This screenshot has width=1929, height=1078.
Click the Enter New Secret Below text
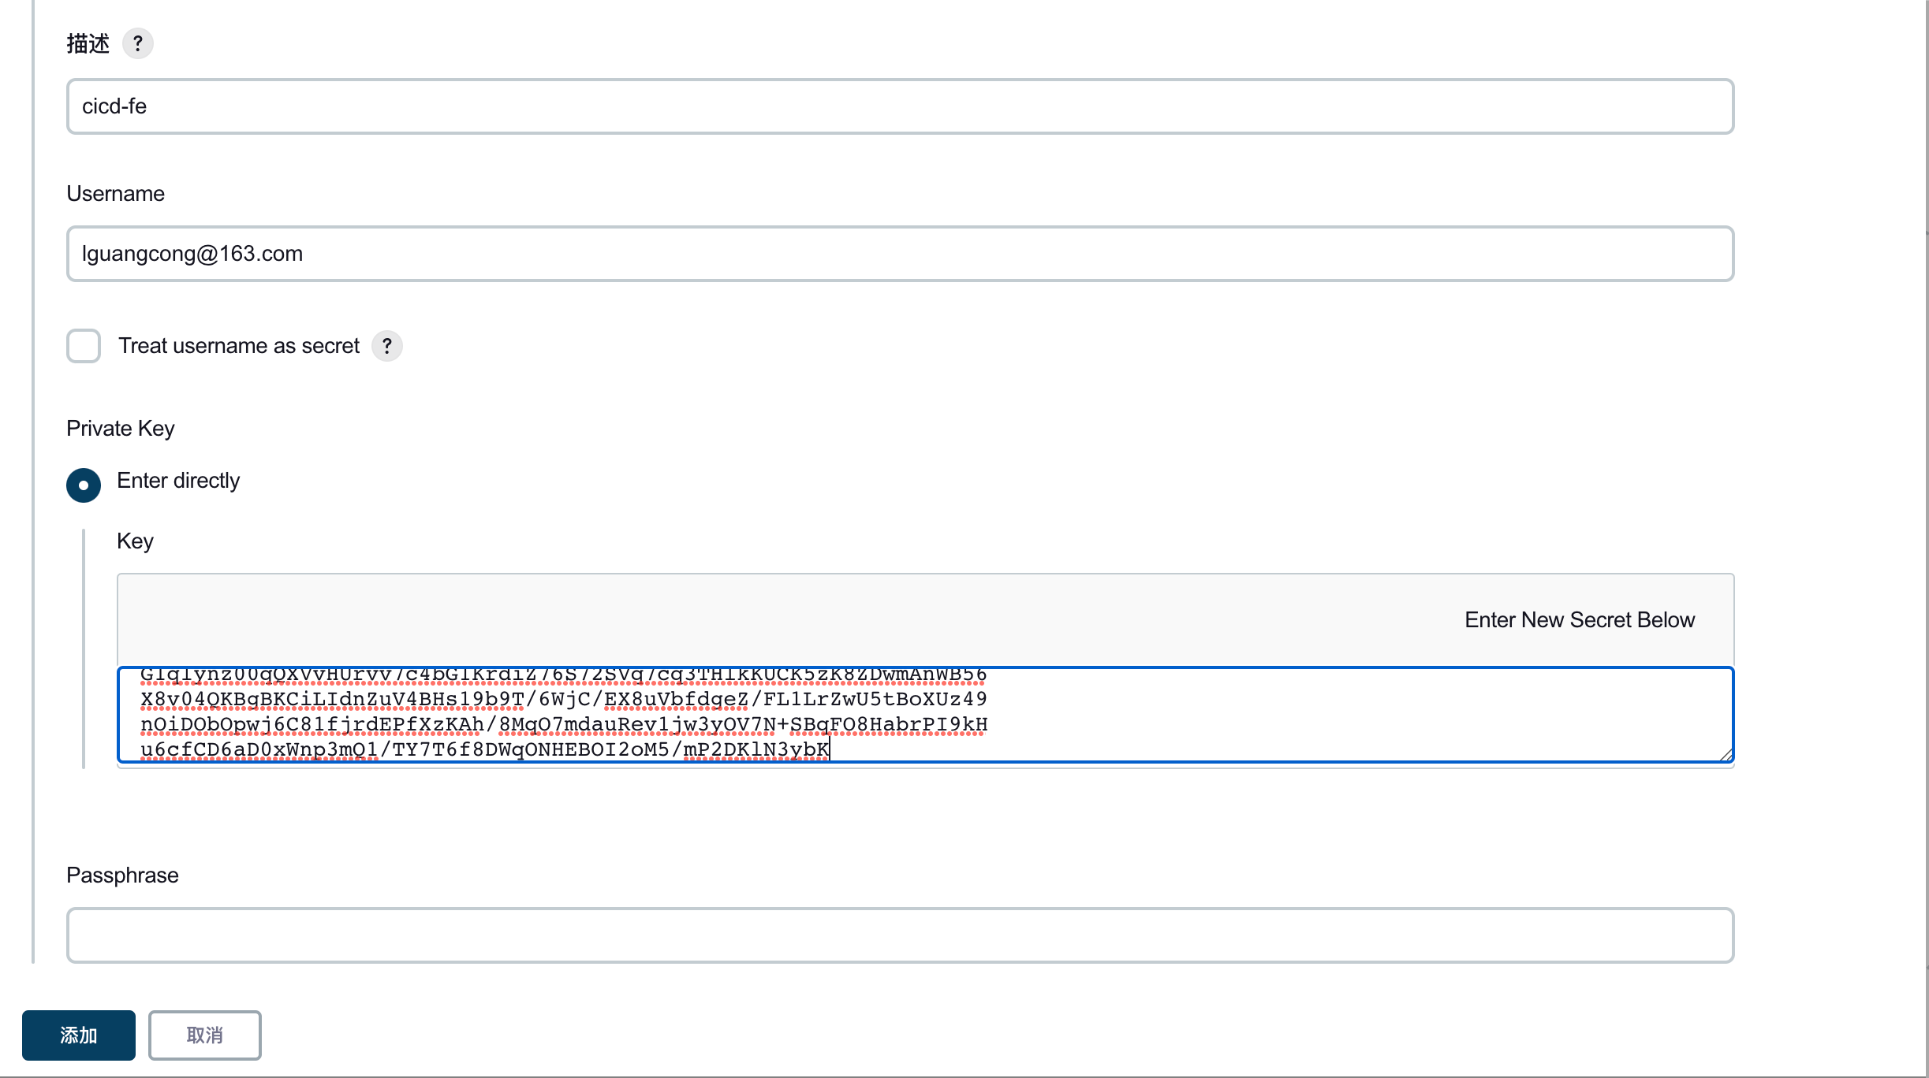tap(1579, 620)
